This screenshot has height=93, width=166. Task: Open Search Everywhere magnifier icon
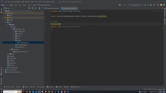[158, 5]
